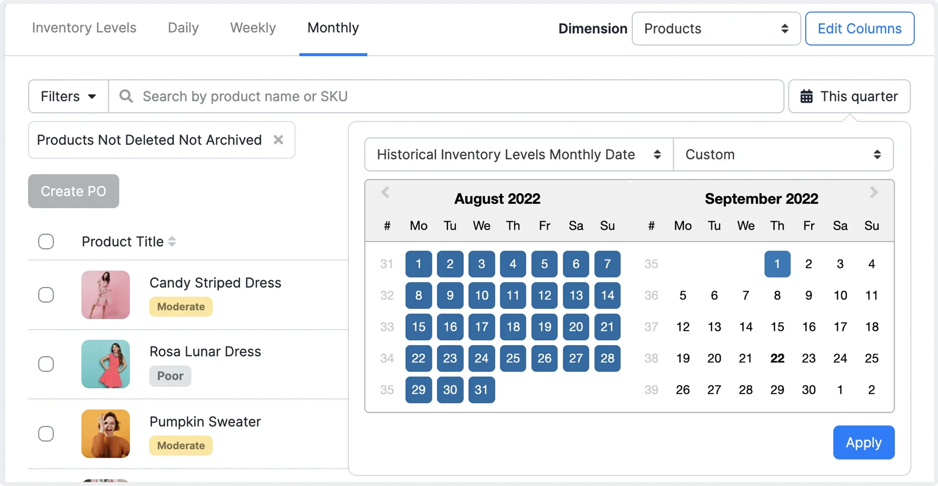Click the Create PO button
938x486 pixels.
pos(74,191)
